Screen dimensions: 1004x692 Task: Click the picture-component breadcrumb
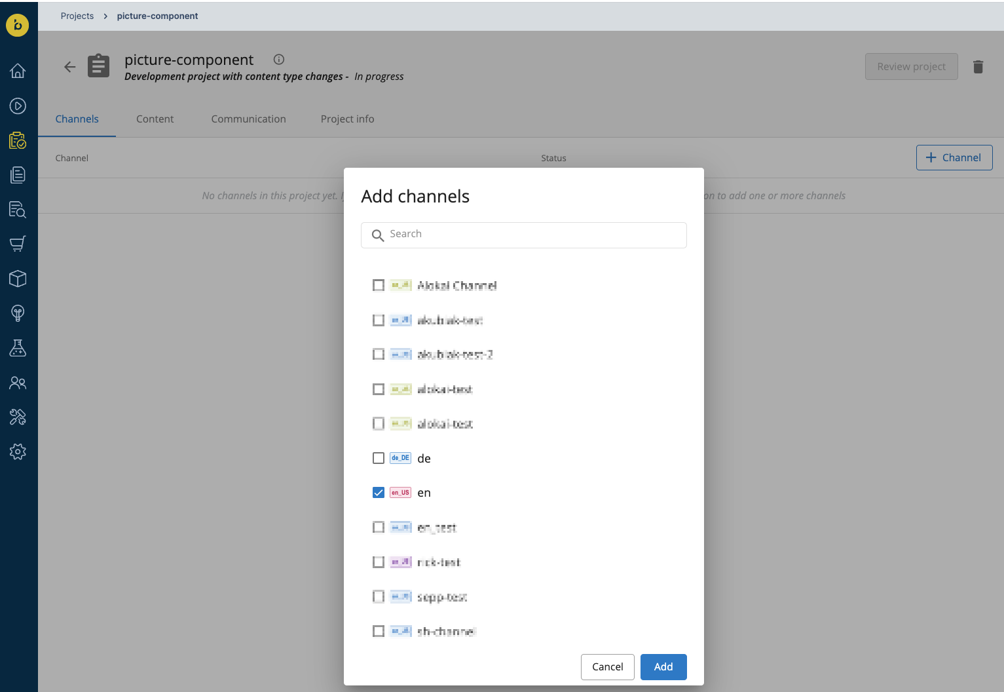pyautogui.click(x=157, y=16)
